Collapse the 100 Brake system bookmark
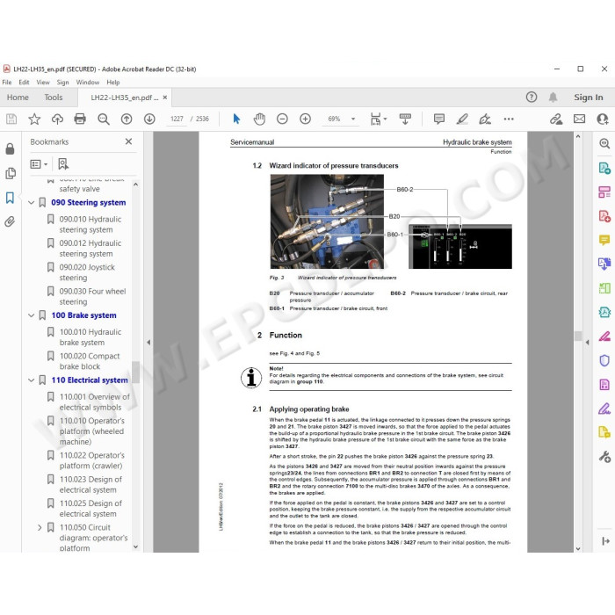The image size is (615, 615). coord(32,315)
